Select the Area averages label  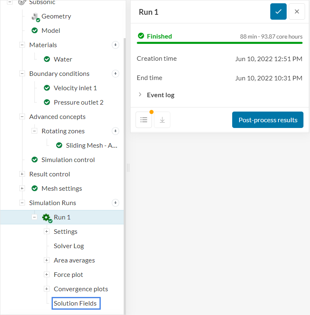pyautogui.click(x=74, y=260)
